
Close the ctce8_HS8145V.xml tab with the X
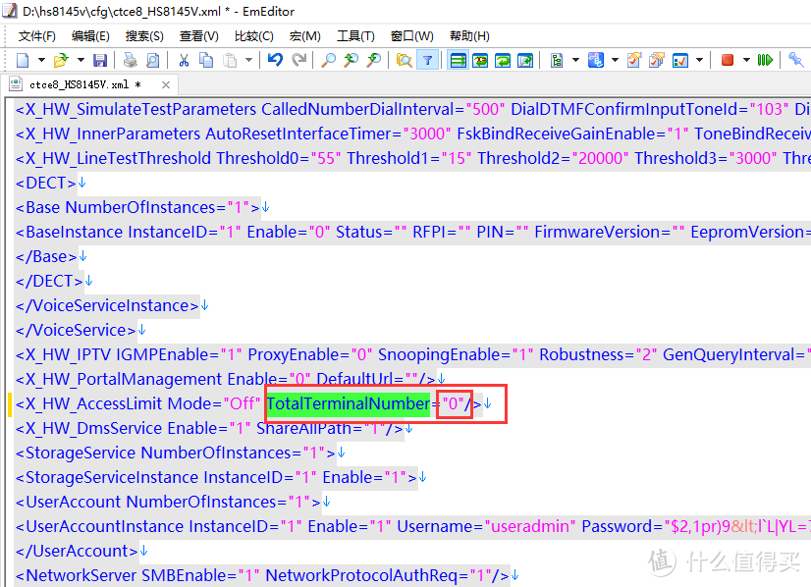166,84
